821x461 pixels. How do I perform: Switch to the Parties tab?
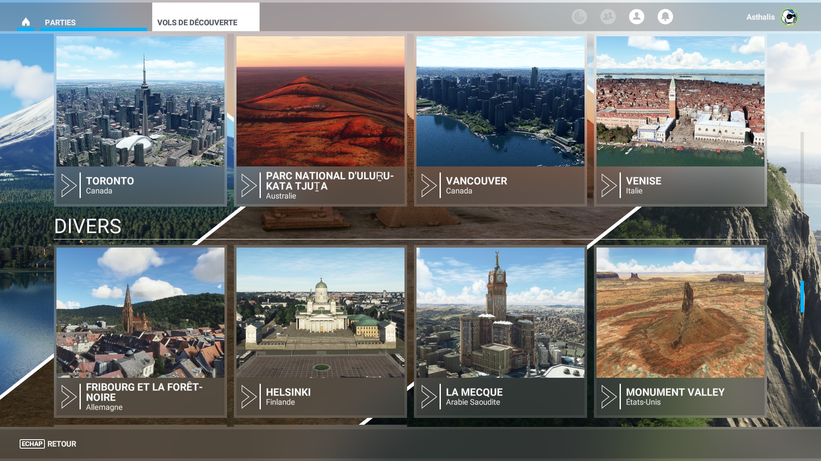[x=60, y=22]
